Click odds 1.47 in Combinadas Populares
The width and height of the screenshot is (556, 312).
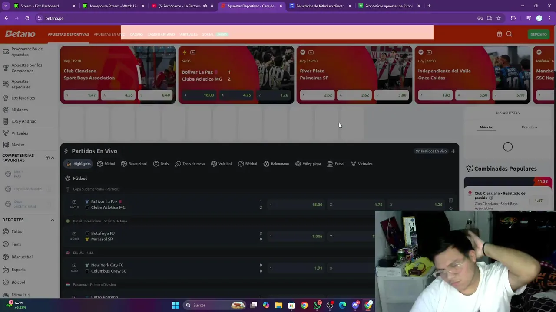[x=539, y=201]
